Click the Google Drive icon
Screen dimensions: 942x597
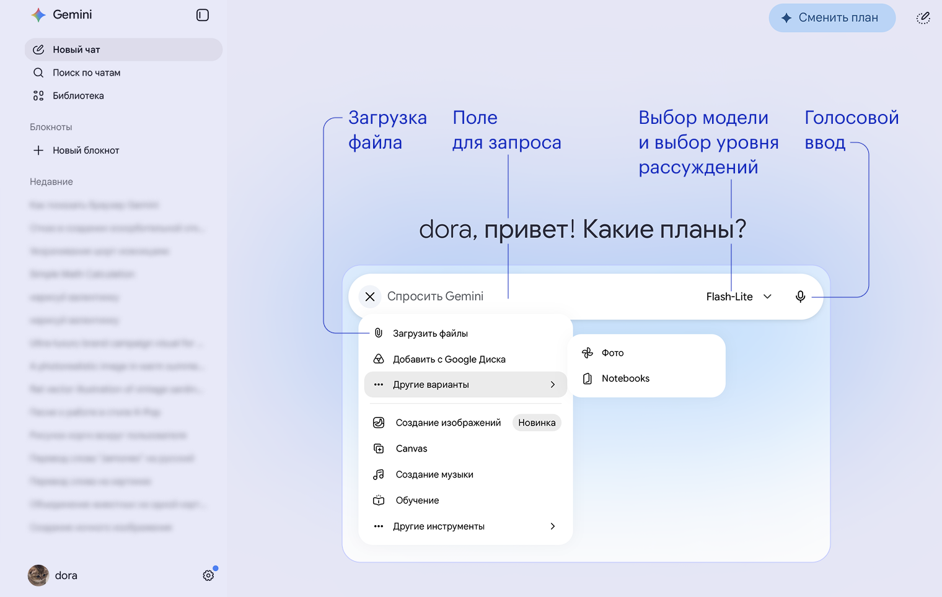379,359
